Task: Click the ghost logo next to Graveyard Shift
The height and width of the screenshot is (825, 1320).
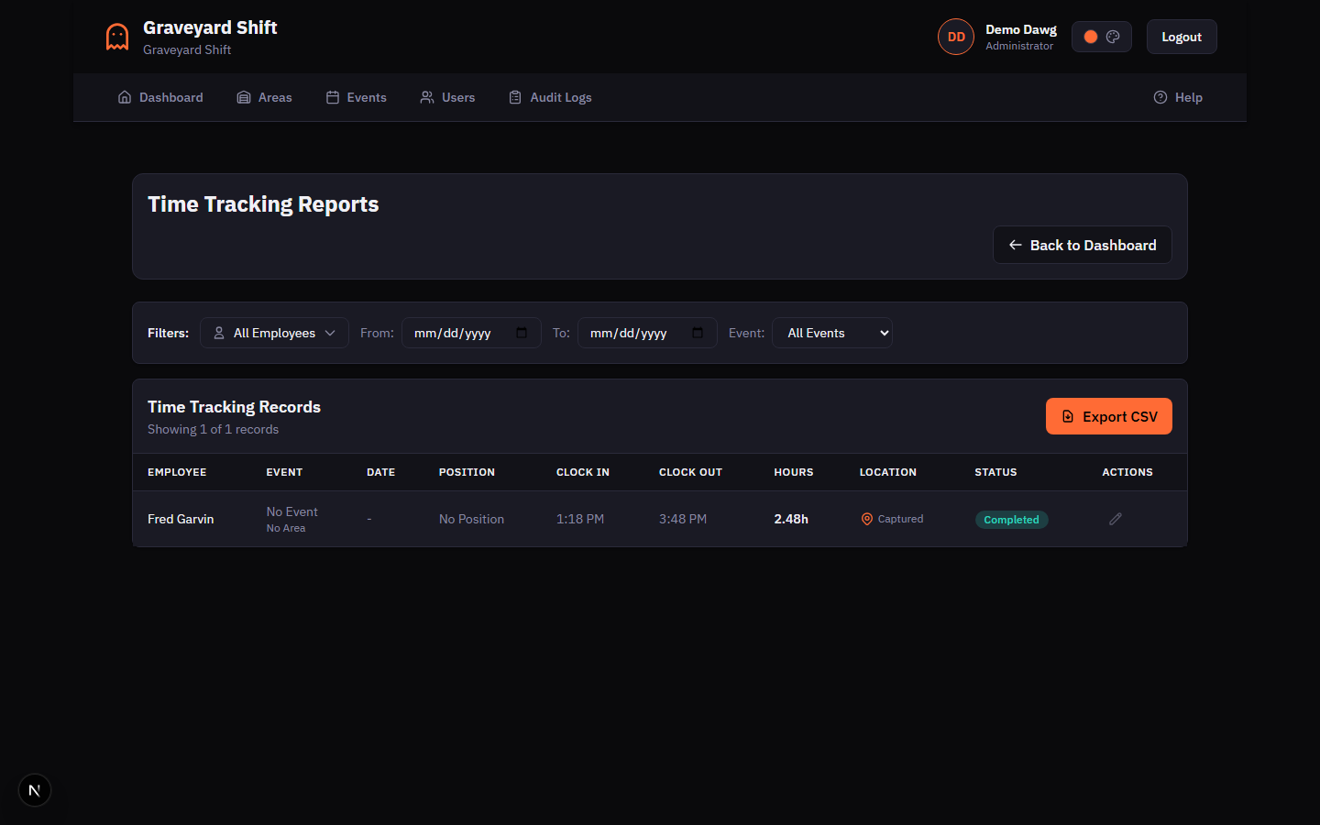Action: tap(116, 36)
